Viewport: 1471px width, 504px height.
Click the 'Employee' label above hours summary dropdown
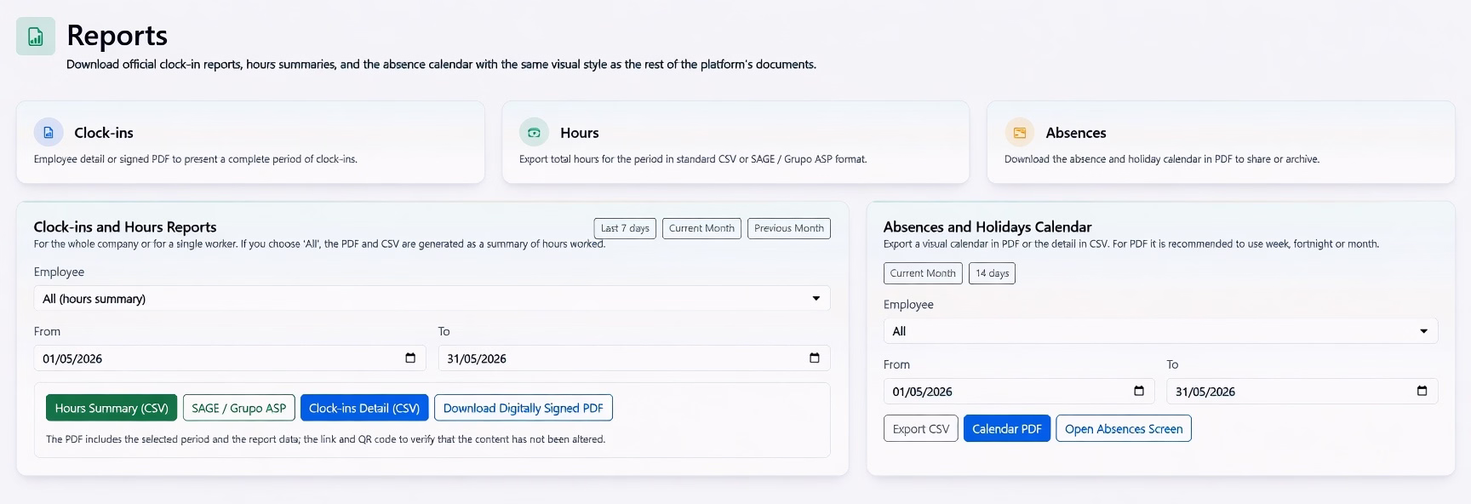[59, 272]
